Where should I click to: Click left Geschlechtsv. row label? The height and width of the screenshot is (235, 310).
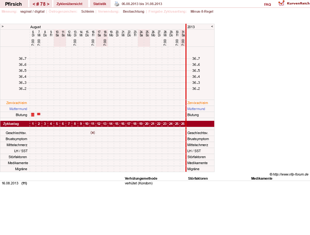point(16,133)
